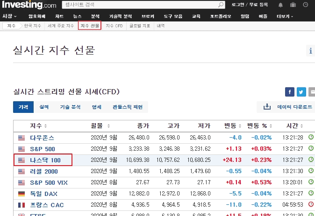Open 지수 선물 submenu item
Screen dimensions: 315x216
click(x=90, y=26)
